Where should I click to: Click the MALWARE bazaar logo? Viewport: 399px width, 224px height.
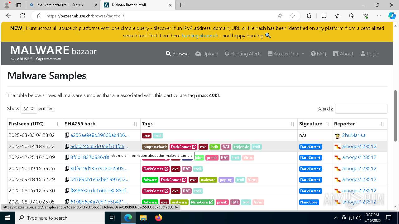point(54,53)
